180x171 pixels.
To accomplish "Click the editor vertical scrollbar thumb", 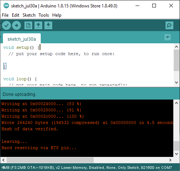I will [x=176, y=60].
